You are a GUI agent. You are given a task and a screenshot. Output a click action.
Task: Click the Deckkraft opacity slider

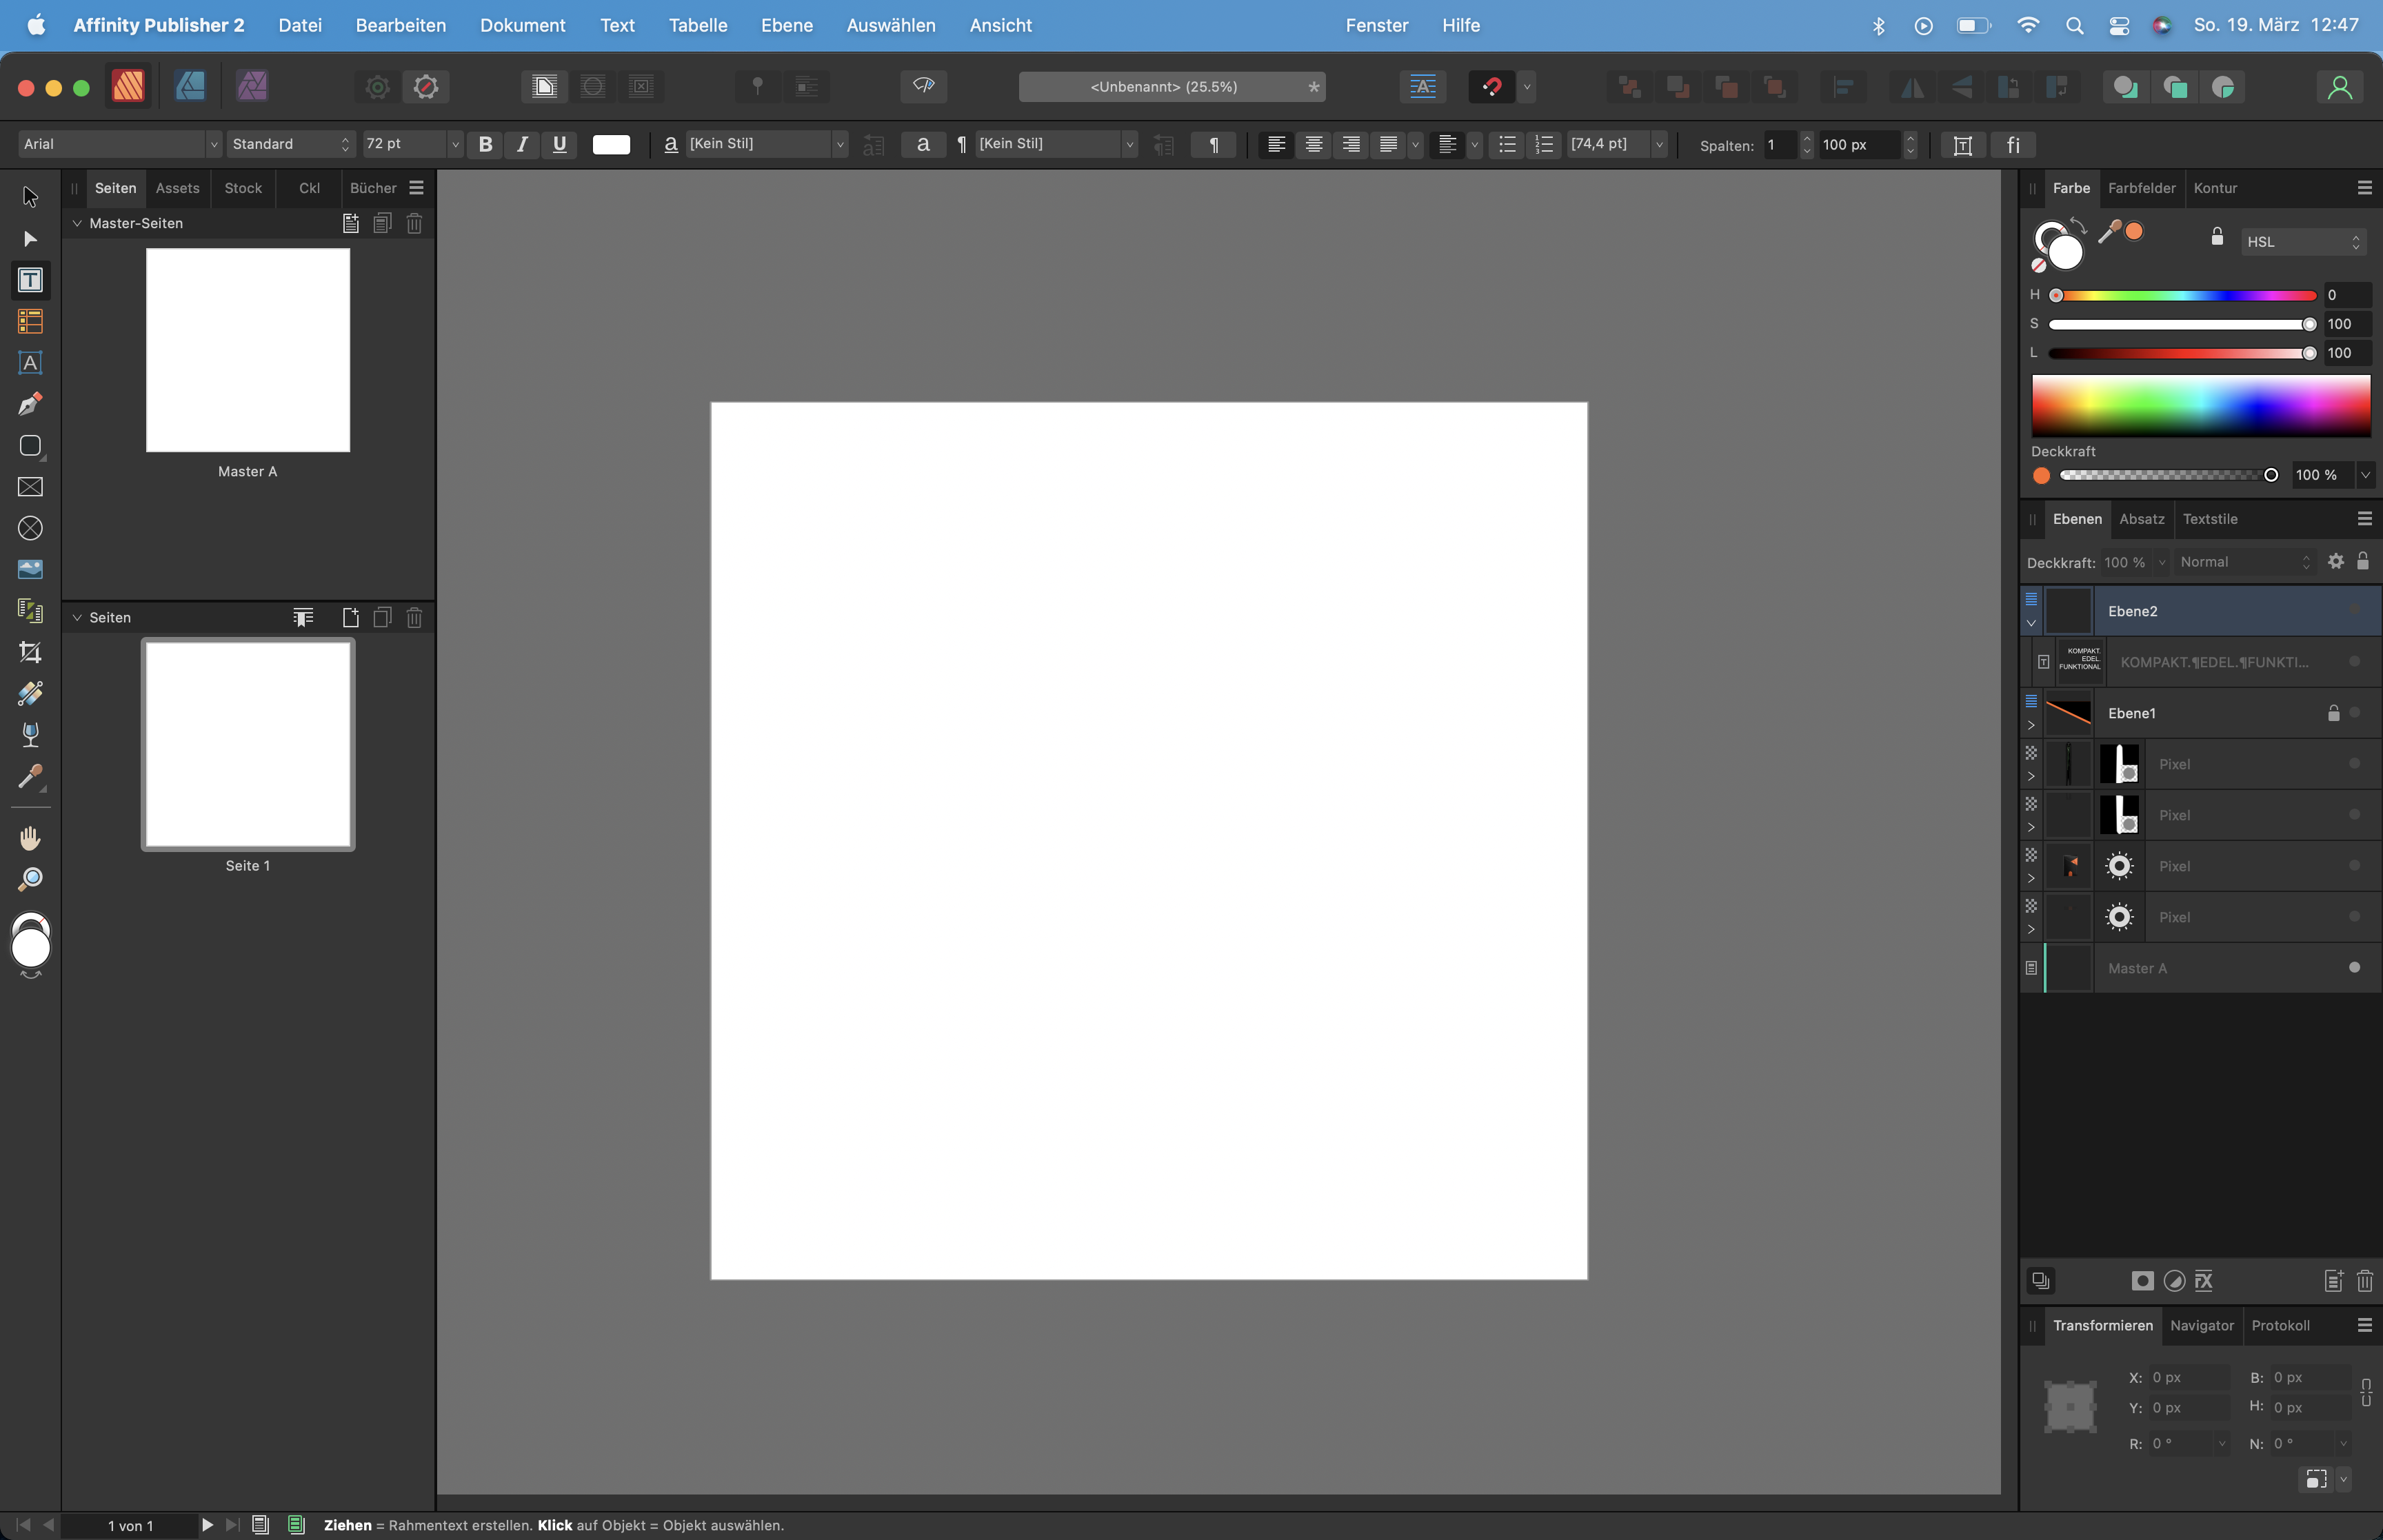click(x=2168, y=475)
